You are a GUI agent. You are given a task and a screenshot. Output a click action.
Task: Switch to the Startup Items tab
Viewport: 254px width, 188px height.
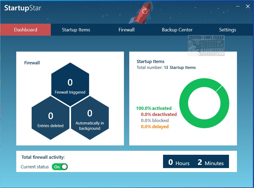click(76, 30)
